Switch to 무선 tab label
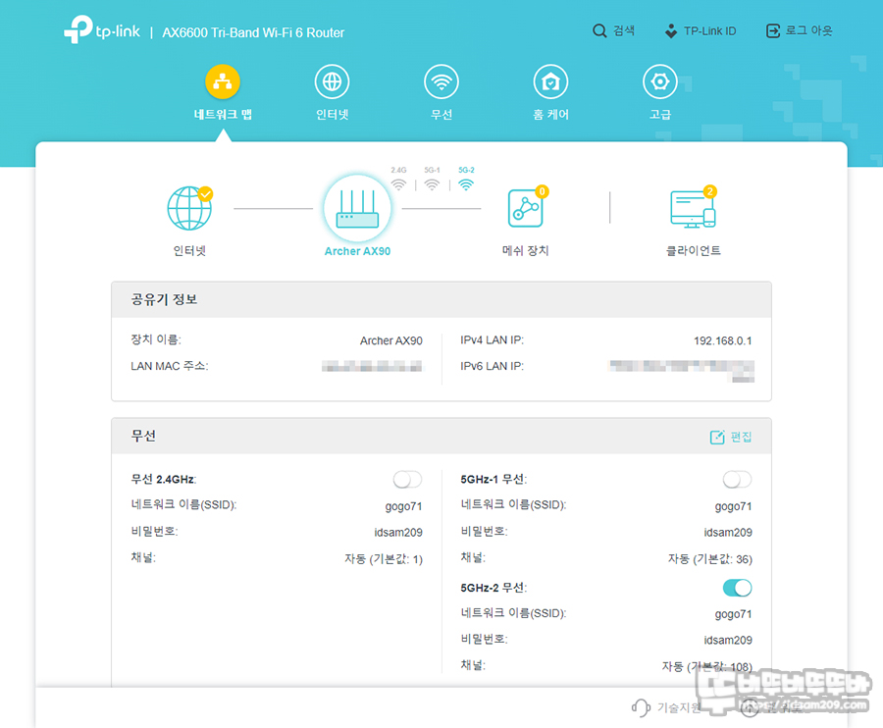The width and height of the screenshot is (883, 728). point(441,114)
